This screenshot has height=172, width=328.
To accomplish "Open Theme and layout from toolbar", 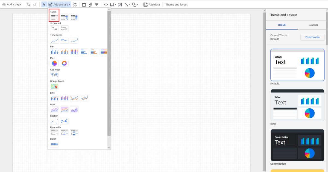I will pos(176,4).
